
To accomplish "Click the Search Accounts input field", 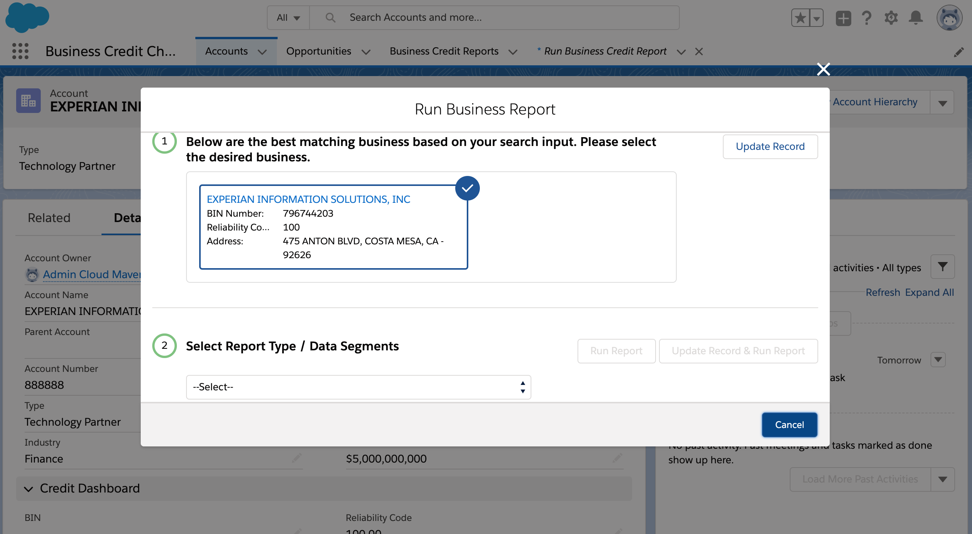I will click(461, 17).
